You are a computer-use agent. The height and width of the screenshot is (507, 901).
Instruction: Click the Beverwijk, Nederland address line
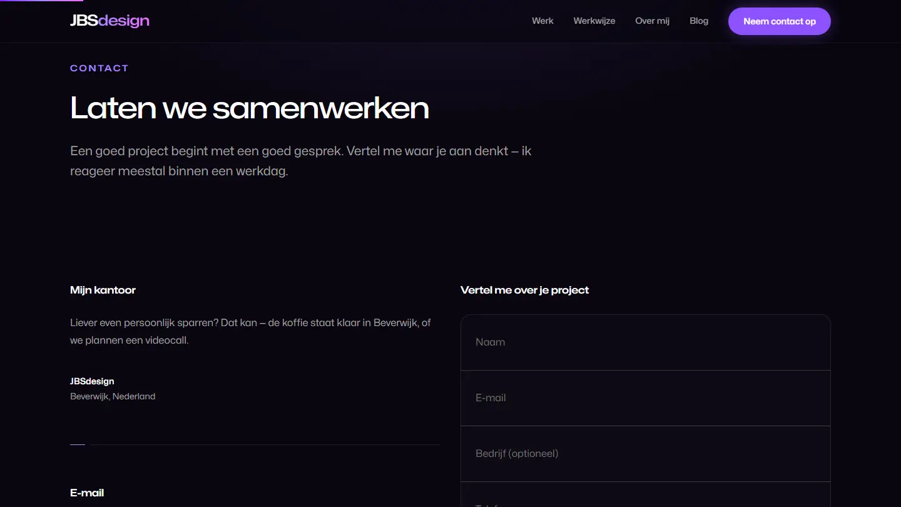pyautogui.click(x=113, y=396)
